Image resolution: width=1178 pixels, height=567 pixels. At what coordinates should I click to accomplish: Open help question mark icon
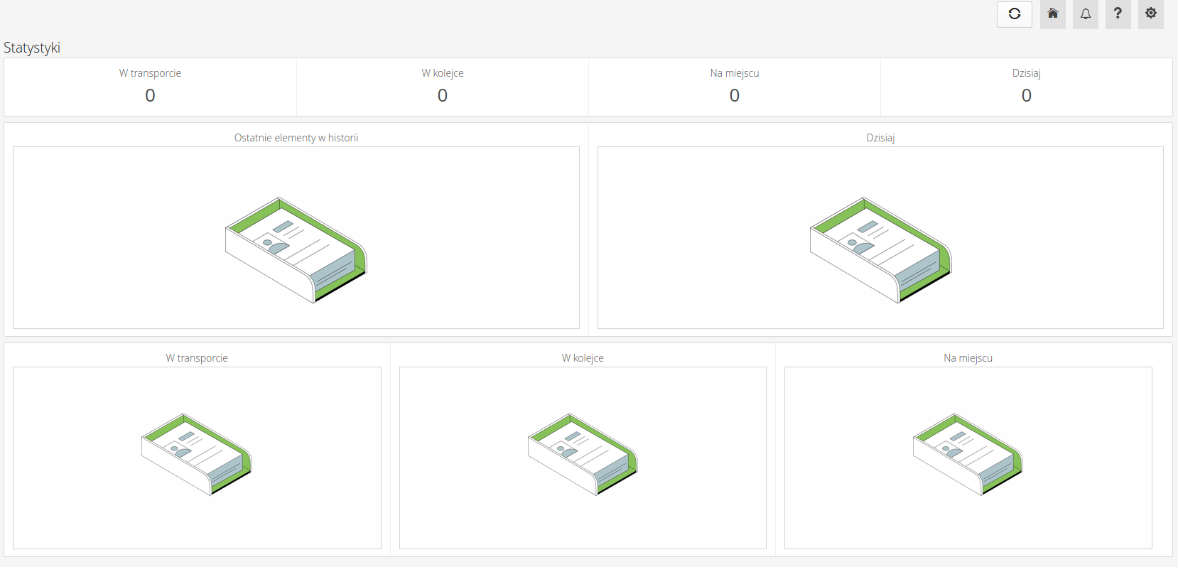(1118, 14)
